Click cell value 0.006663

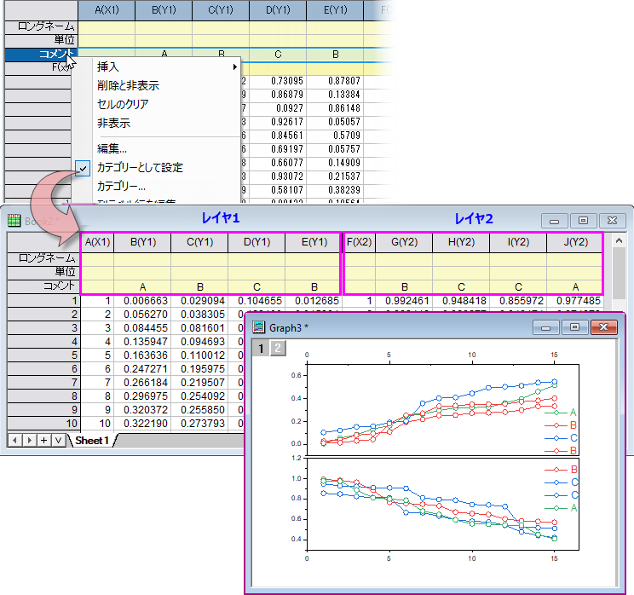(142, 301)
